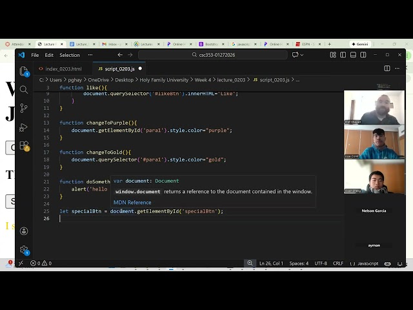Screen dimensions: 413x310
Task: Open the File menu
Action: coord(35,55)
